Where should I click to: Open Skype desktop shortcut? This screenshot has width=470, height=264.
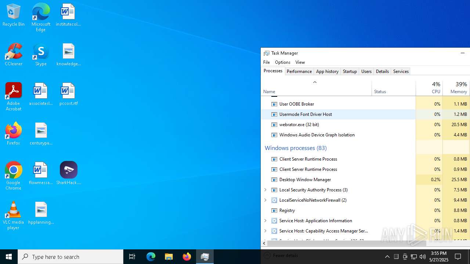click(41, 55)
